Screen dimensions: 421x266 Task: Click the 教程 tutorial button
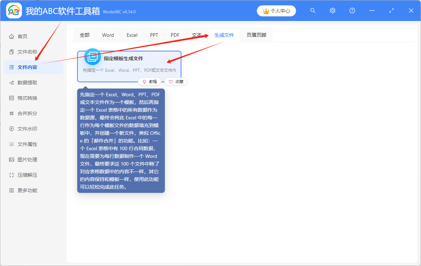[x=150, y=81]
